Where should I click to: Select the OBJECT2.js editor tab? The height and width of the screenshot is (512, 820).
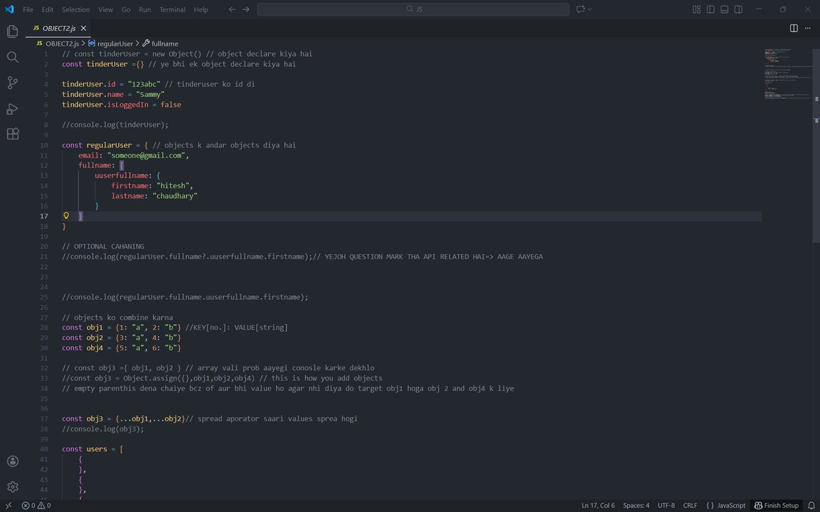[58, 29]
